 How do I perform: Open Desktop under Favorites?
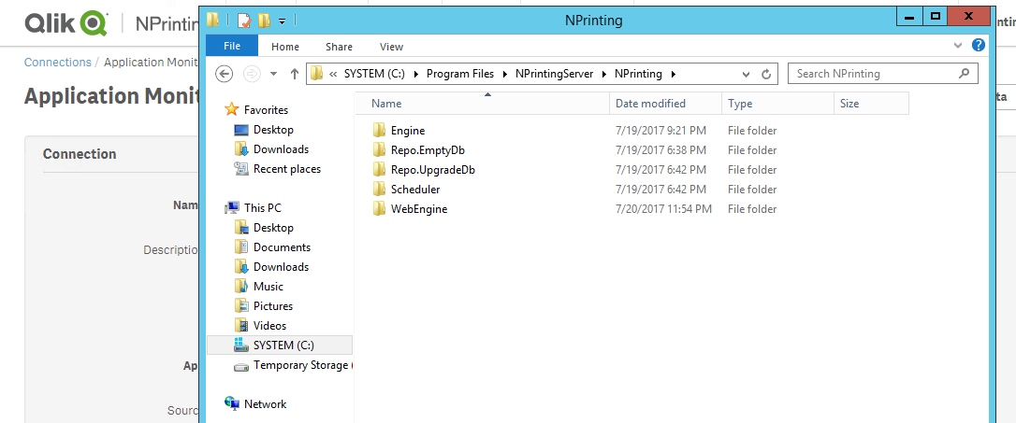pos(273,130)
